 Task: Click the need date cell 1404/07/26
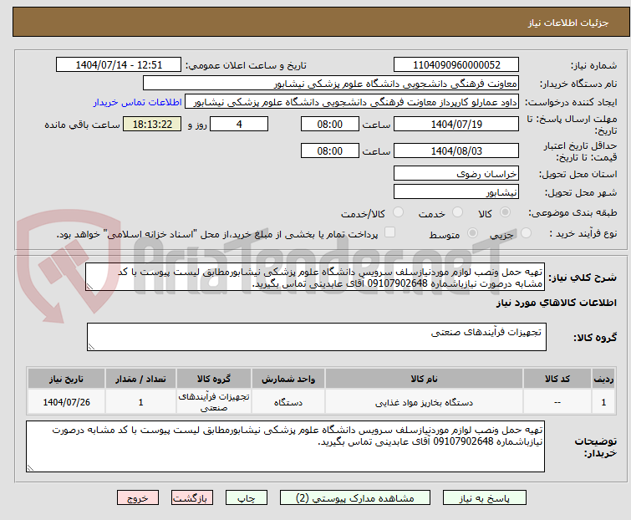click(66, 402)
